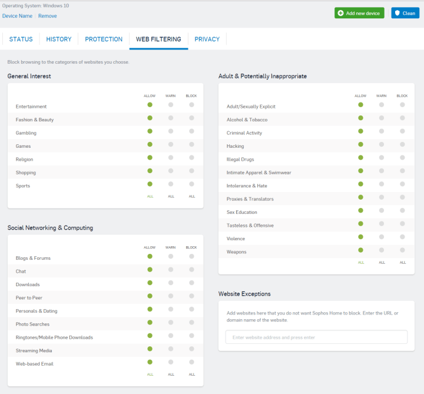Image resolution: width=424 pixels, height=394 pixels.
Task: Allow all Social Networking & Computing categories
Action: [x=150, y=375]
